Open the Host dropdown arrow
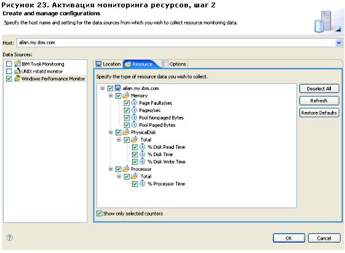 [x=339, y=42]
